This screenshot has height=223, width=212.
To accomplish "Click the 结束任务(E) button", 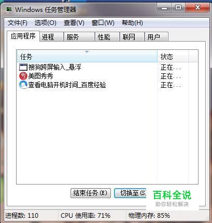I will [91, 193].
